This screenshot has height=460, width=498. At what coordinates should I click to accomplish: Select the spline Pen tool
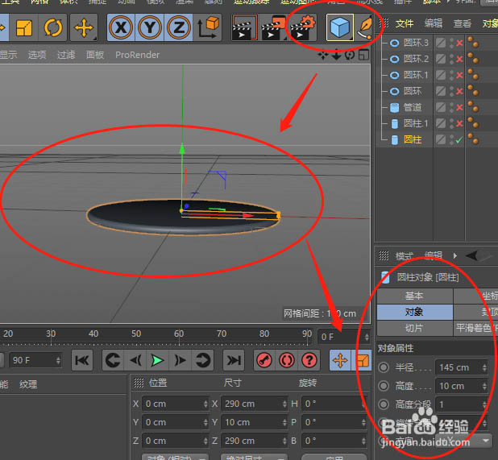364,27
